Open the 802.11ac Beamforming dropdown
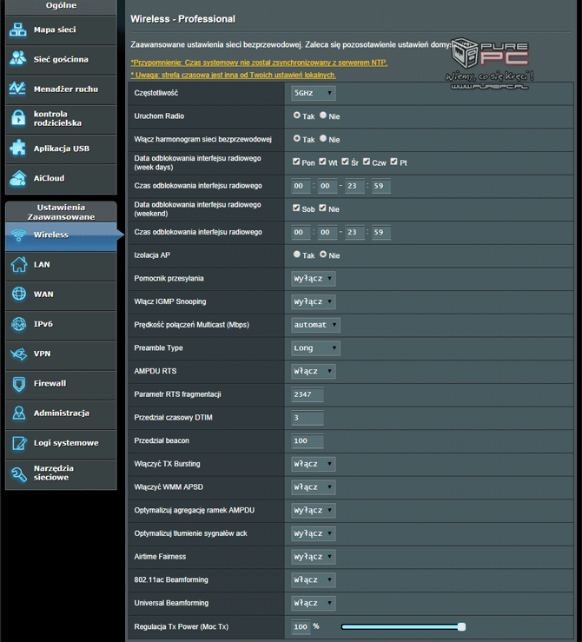The width and height of the screenshot is (582, 642). (314, 579)
